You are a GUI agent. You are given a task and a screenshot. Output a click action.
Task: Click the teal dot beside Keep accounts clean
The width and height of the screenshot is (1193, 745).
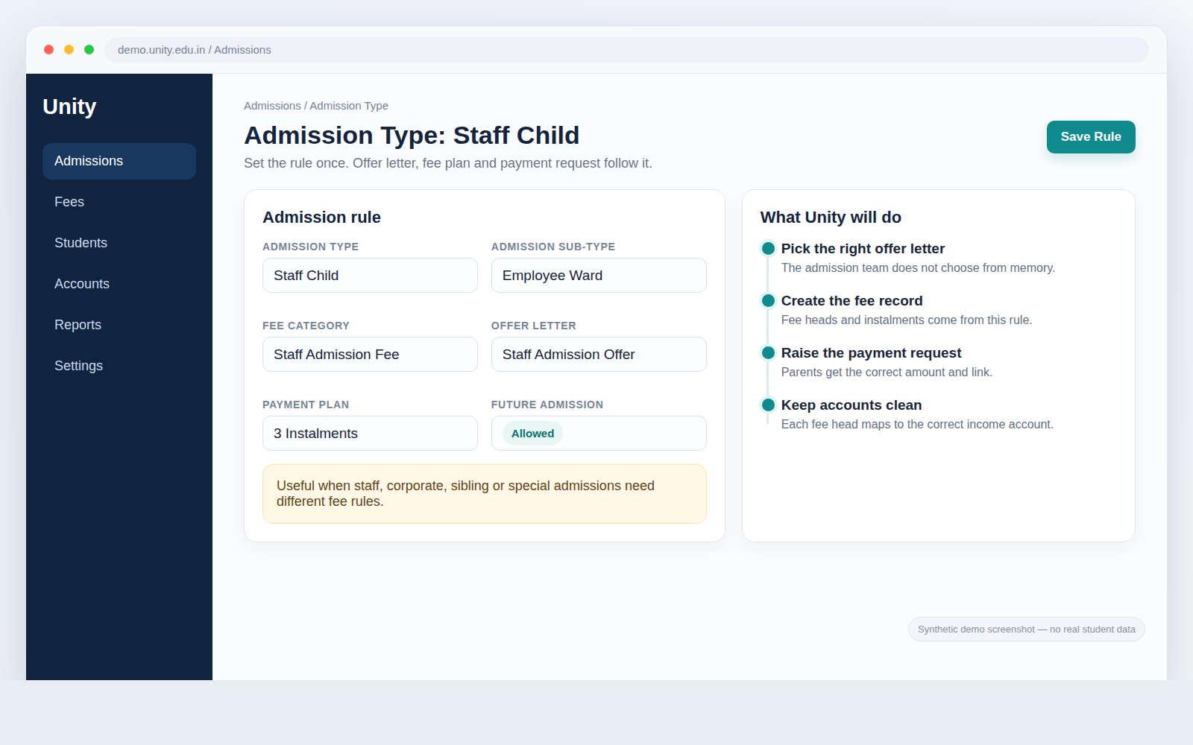pyautogui.click(x=768, y=405)
